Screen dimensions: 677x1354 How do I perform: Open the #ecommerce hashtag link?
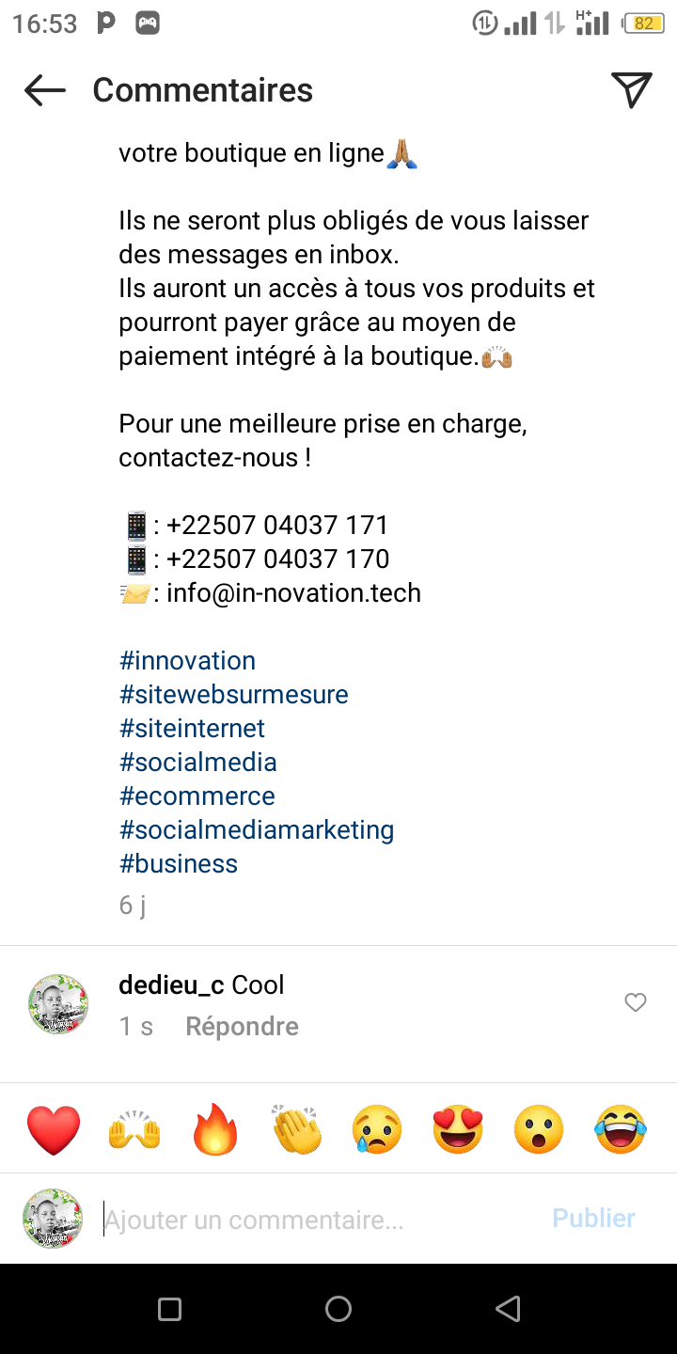tap(197, 796)
